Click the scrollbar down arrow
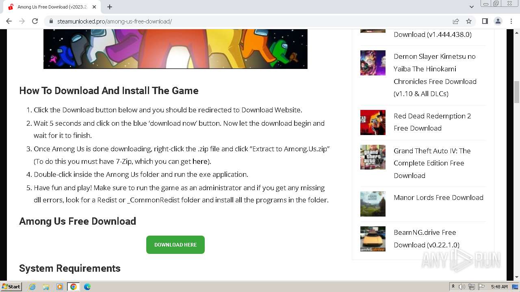 tap(517, 277)
